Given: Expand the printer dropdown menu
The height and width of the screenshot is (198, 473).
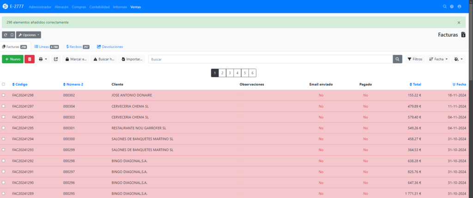Looking at the screenshot, I should (43, 59).
